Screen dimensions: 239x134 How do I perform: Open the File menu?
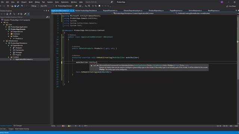pos(2,2)
